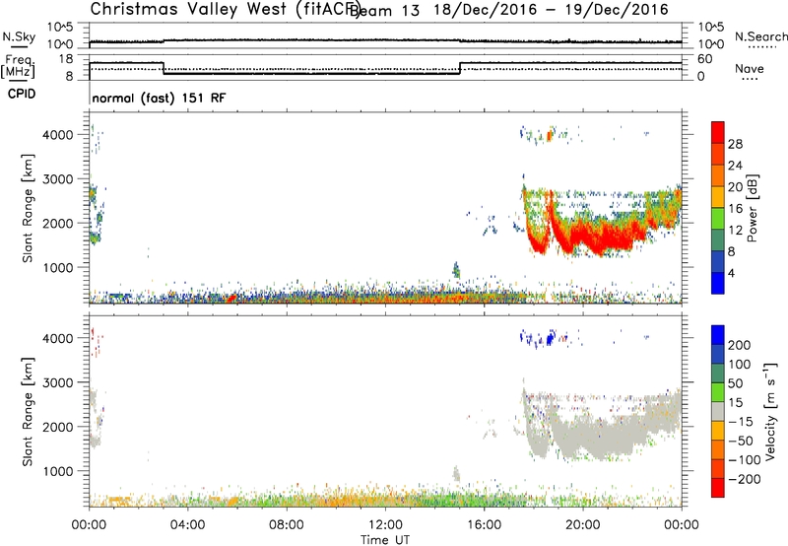Select the "normal (fast) 151 RF" text
This screenshot has width=788, height=546.
pos(159,98)
